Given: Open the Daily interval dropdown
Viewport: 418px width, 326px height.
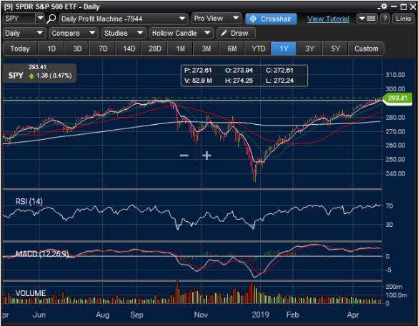Looking at the screenshot, I should (x=24, y=34).
